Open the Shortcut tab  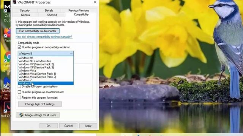52,15
